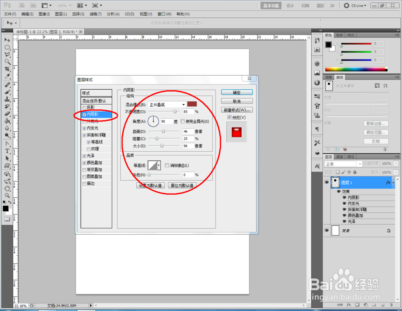Select the Dodge tool

7,135
